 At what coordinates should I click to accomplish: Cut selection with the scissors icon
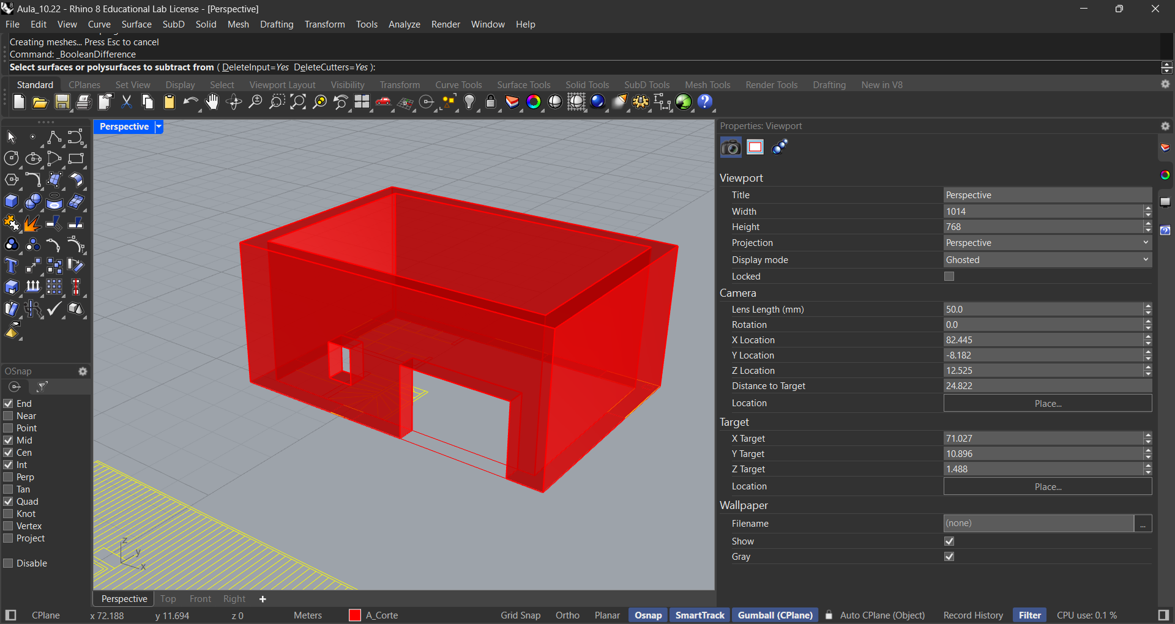[x=127, y=102]
